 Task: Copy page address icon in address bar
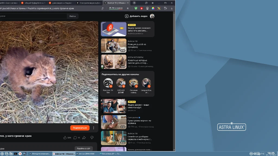[102, 8]
